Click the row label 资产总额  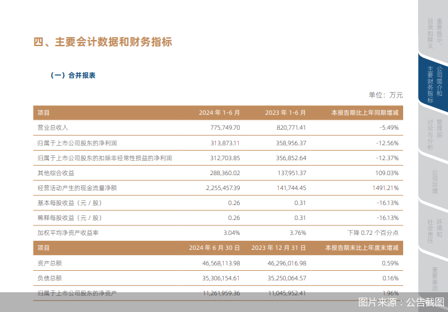point(50,263)
